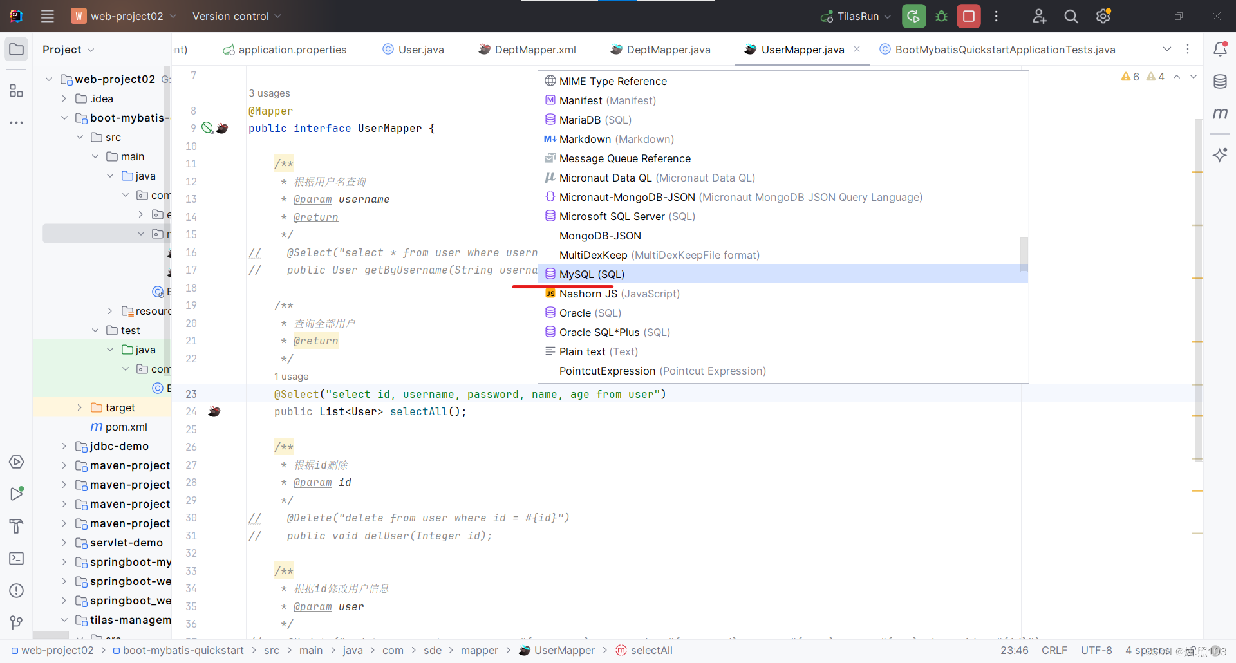Select MySQL (SQL) language injection

(783, 274)
